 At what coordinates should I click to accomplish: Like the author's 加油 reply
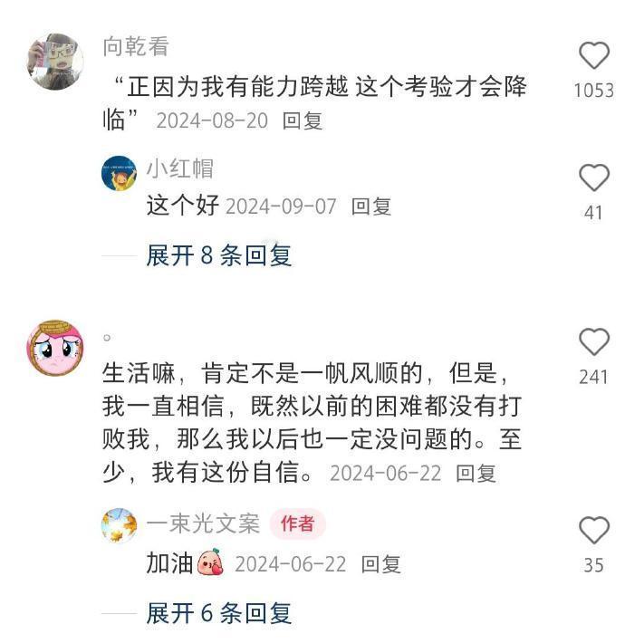coord(594,530)
